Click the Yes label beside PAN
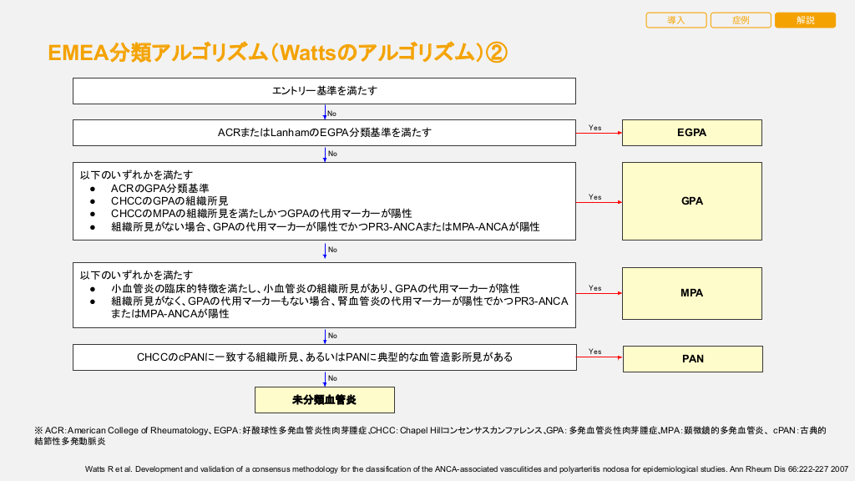This screenshot has height=481, width=855. (594, 352)
